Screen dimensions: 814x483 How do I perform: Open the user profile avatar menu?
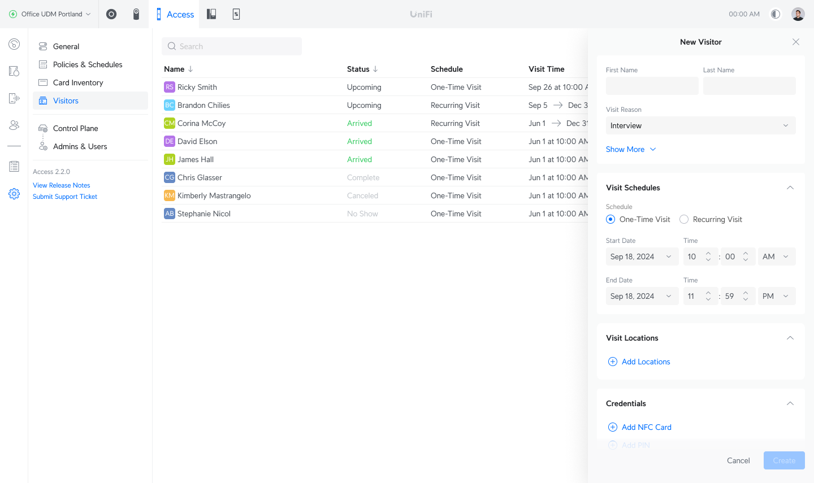(798, 14)
